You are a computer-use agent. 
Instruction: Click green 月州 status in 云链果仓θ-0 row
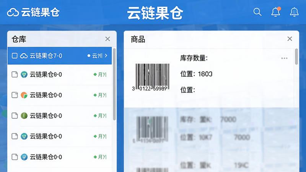100,75
